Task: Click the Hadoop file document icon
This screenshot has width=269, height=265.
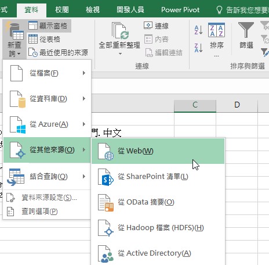Action: pyautogui.click(x=106, y=228)
